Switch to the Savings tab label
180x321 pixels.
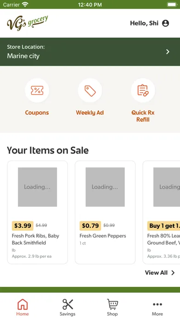(x=67, y=314)
